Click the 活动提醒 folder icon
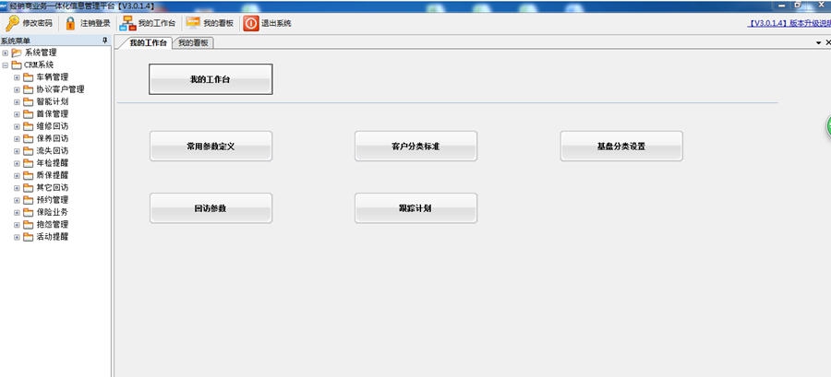The image size is (831, 377). (x=28, y=237)
